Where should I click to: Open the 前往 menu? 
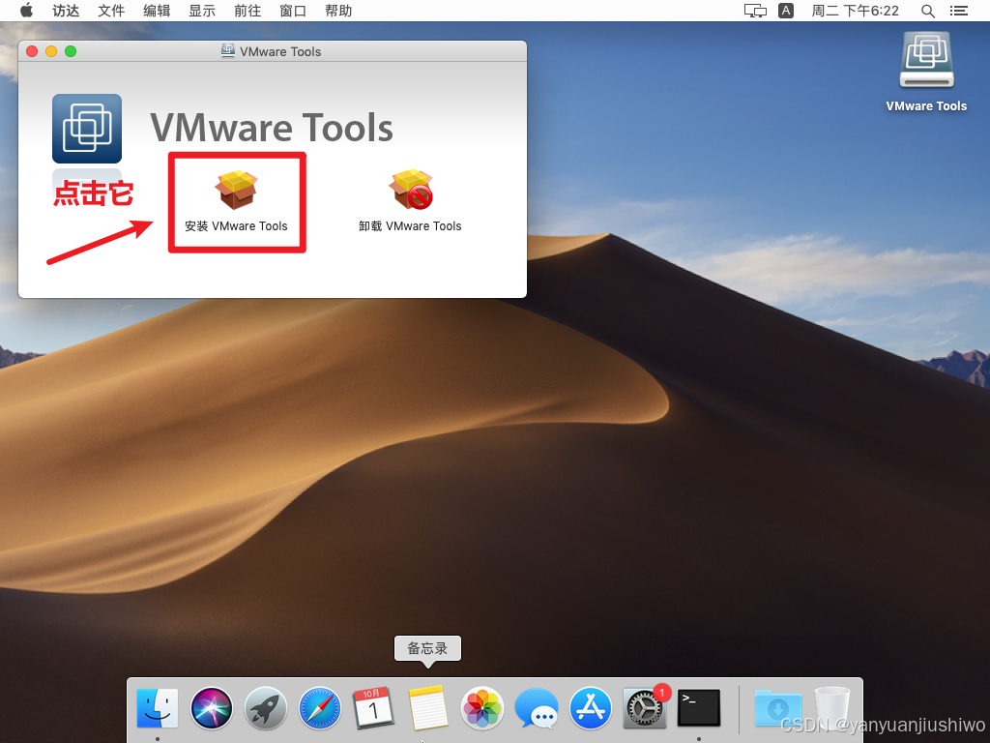tap(247, 11)
